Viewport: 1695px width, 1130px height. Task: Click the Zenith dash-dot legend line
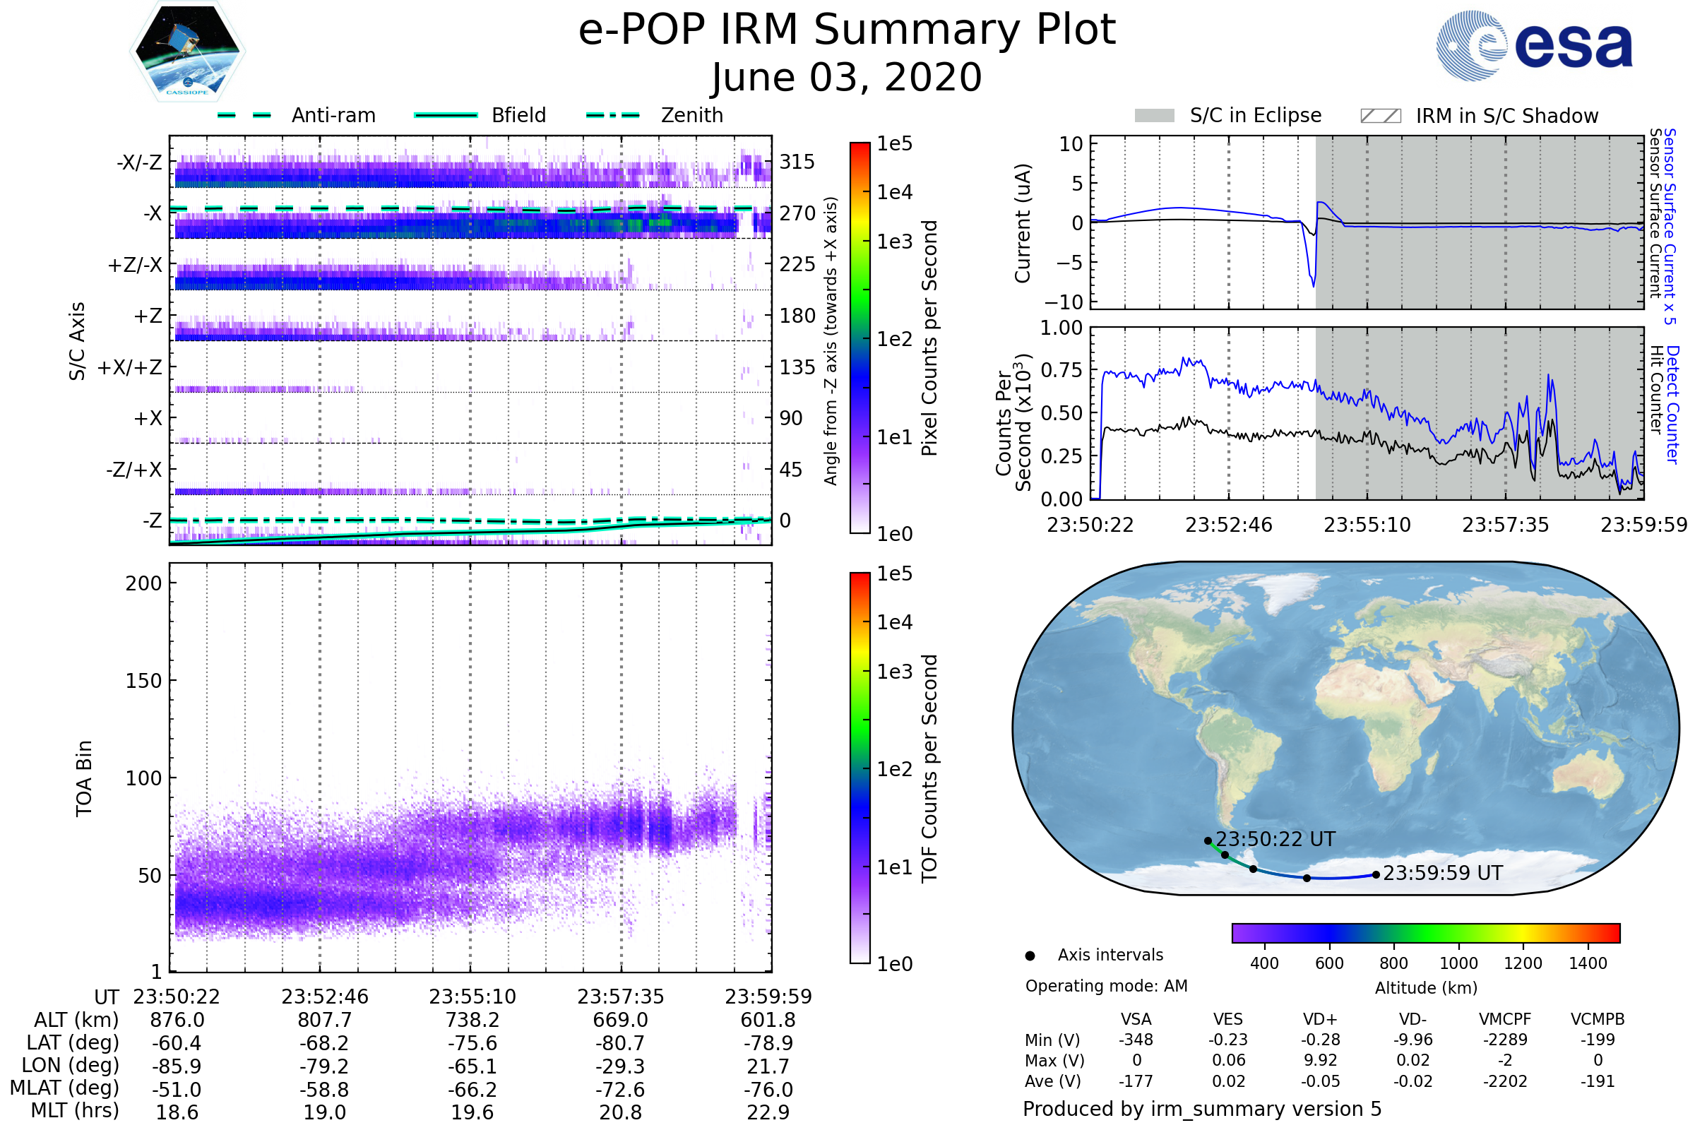pyautogui.click(x=612, y=115)
